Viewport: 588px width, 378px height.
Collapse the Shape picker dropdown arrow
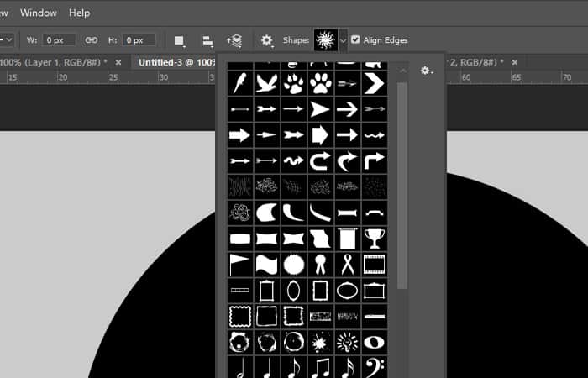(x=343, y=40)
